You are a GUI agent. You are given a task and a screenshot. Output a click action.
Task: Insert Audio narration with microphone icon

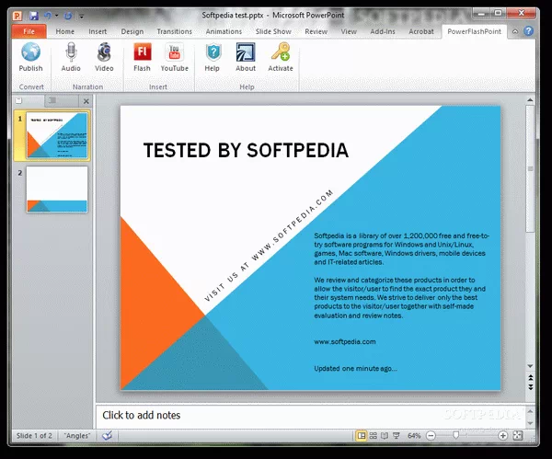pyautogui.click(x=71, y=53)
